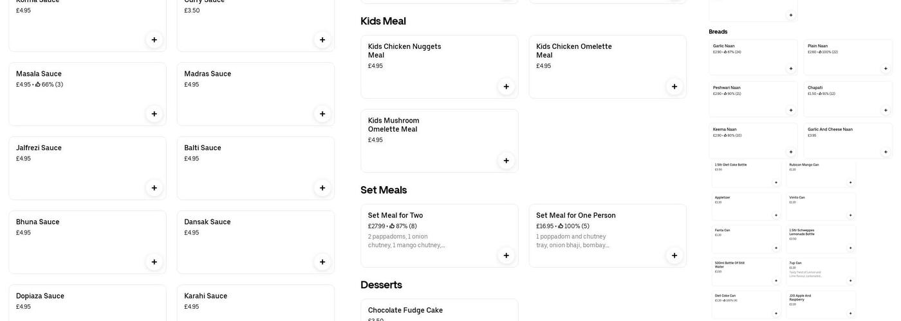Add Bhuna Sauce via its plus icon
This screenshot has width=901, height=321.
point(154,262)
